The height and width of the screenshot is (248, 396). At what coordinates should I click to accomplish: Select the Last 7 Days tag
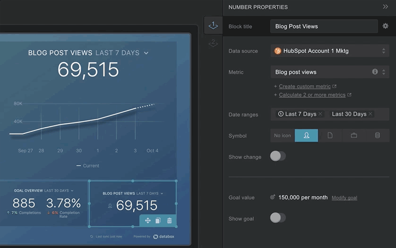point(300,114)
